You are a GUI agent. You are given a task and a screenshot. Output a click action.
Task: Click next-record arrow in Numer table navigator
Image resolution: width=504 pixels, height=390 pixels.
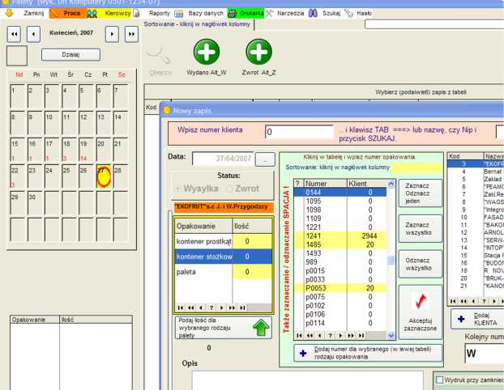pyautogui.click(x=340, y=336)
